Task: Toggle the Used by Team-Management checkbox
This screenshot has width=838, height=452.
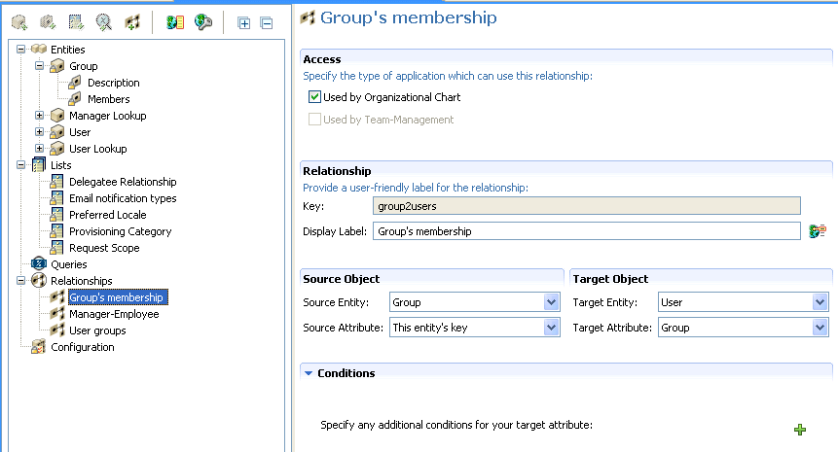Action: point(314,120)
